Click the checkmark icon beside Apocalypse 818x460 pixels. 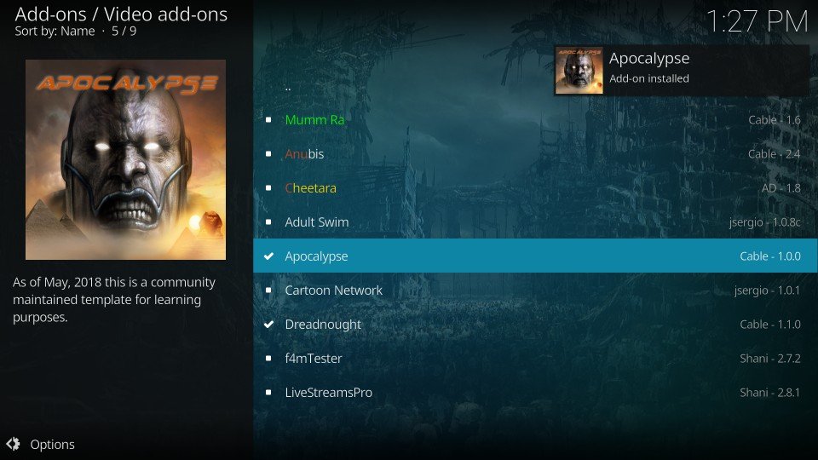tap(268, 256)
